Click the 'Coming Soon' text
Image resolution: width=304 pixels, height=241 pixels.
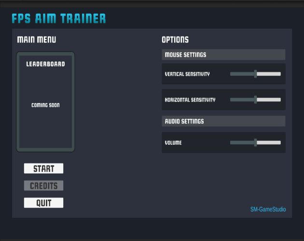[45, 105]
